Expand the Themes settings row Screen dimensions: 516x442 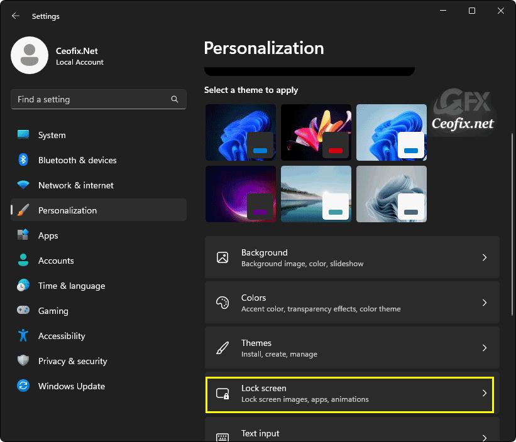pos(352,347)
